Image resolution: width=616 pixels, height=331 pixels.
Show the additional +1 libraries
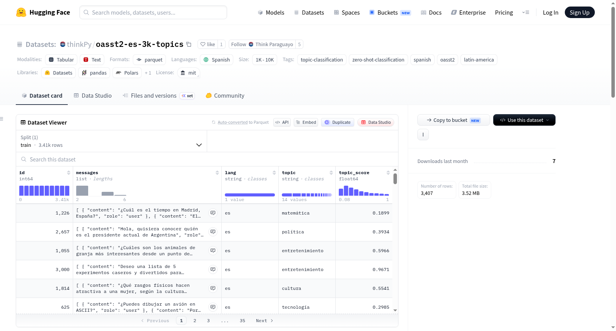pos(148,73)
